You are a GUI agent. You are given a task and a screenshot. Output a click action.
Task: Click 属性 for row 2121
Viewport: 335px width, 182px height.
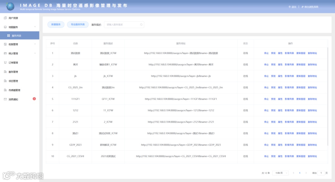[x=280, y=122]
